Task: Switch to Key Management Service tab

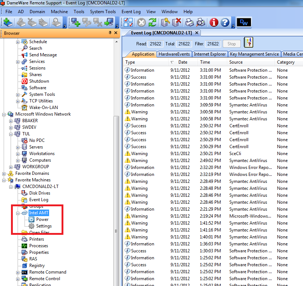Action: (254, 54)
